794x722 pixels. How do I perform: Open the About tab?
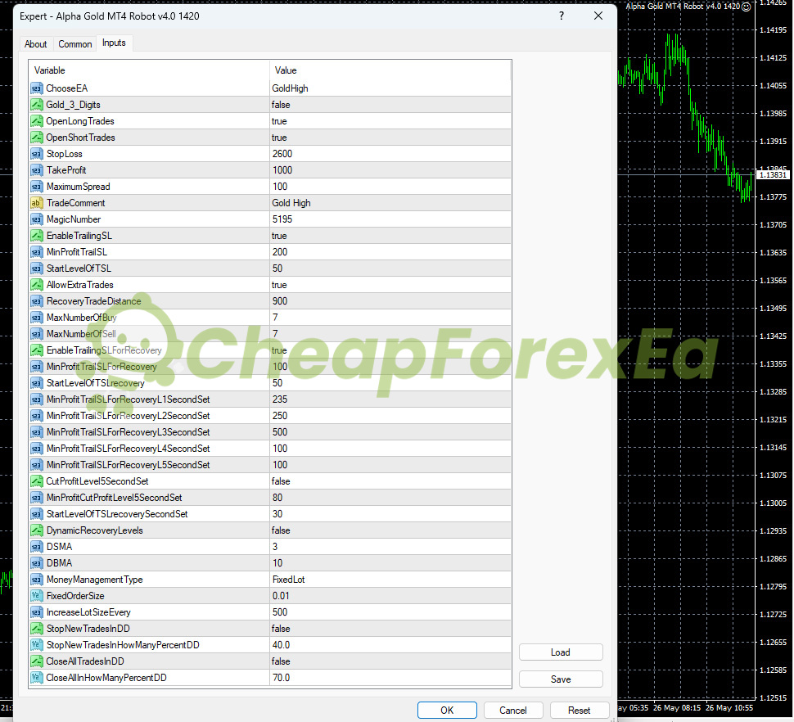(35, 44)
